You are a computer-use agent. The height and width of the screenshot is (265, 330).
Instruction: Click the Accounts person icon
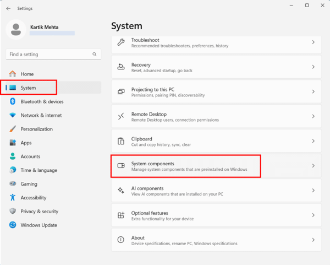(x=13, y=156)
